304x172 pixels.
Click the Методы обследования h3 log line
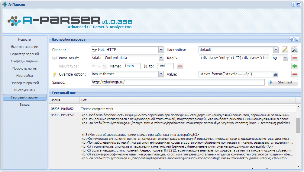click(x=140, y=135)
